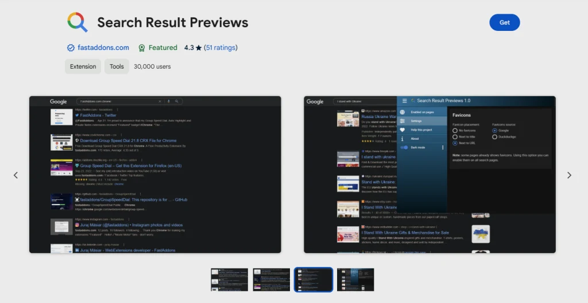The height and width of the screenshot is (303, 588).
Task: Select the Duckduckgo favicons source option
Action: 495,137
